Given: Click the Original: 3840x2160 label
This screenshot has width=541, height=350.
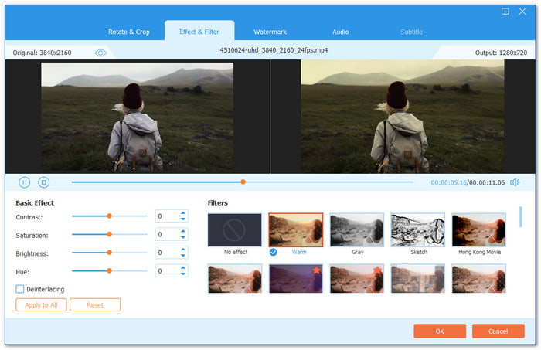Looking at the screenshot, I should (42, 53).
